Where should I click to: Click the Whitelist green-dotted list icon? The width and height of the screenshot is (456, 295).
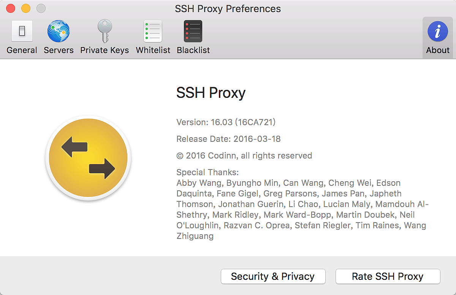click(x=153, y=31)
